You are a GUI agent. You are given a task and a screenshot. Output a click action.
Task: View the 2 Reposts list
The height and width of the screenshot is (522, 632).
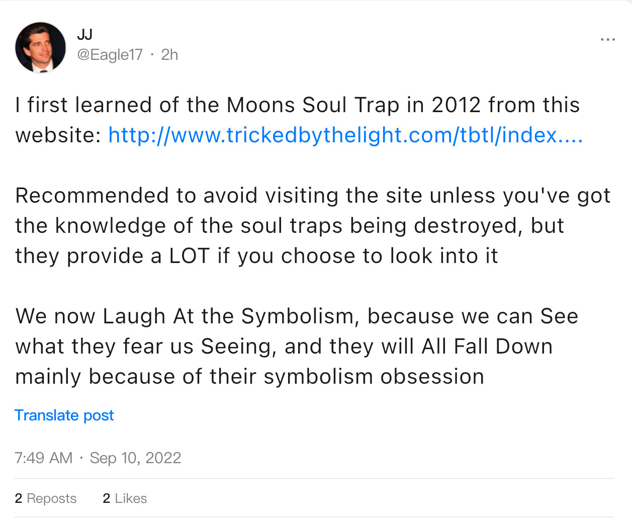pyautogui.click(x=46, y=498)
